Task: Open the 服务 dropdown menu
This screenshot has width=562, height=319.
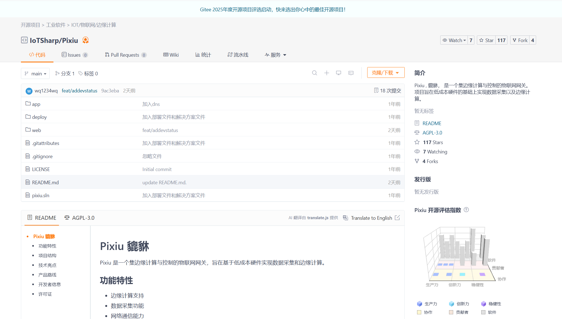Action: pyautogui.click(x=275, y=55)
